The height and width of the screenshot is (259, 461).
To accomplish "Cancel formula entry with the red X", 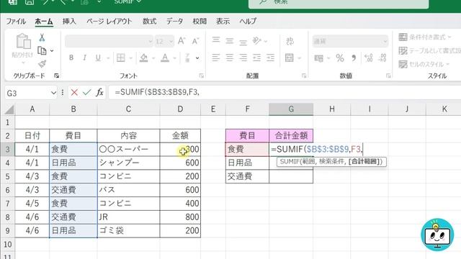I will tap(74, 93).
